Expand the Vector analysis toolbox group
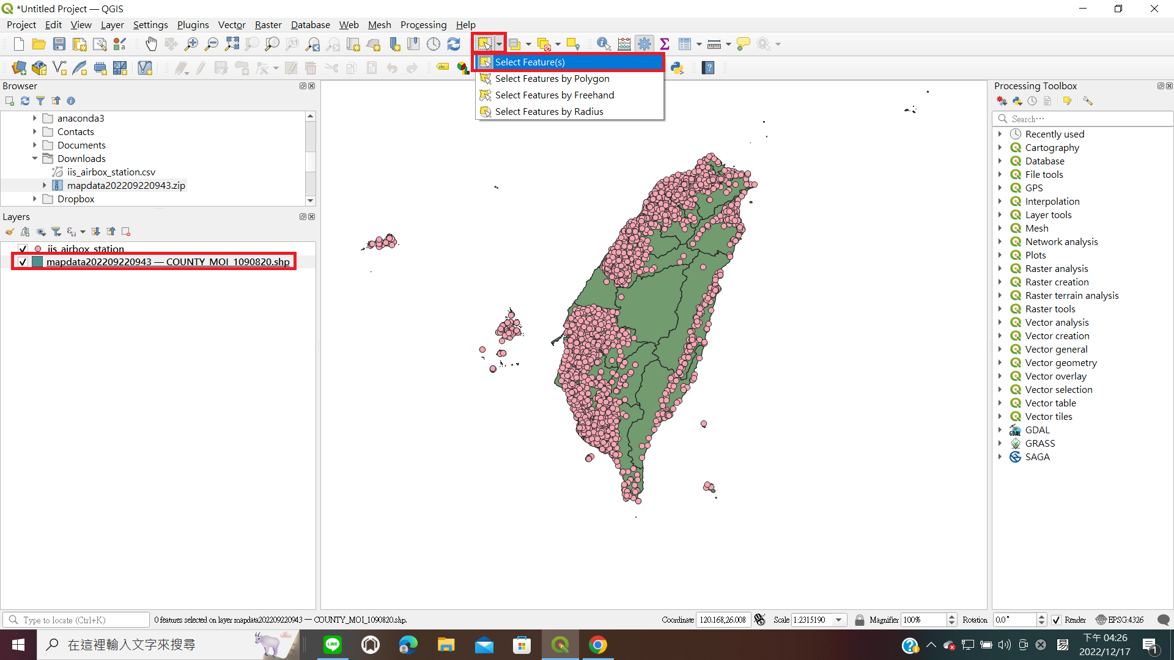Viewport: 1174px width, 660px height. point(1000,322)
